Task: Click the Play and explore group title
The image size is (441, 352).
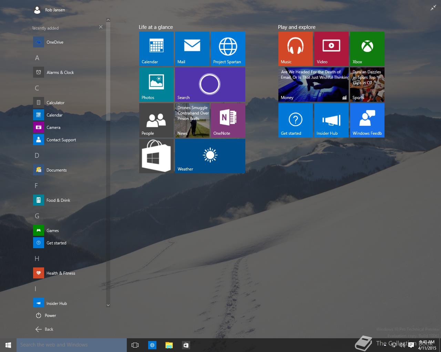Action: coord(297,27)
